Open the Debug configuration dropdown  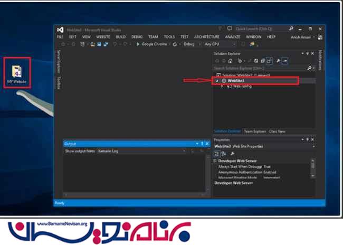click(199, 44)
